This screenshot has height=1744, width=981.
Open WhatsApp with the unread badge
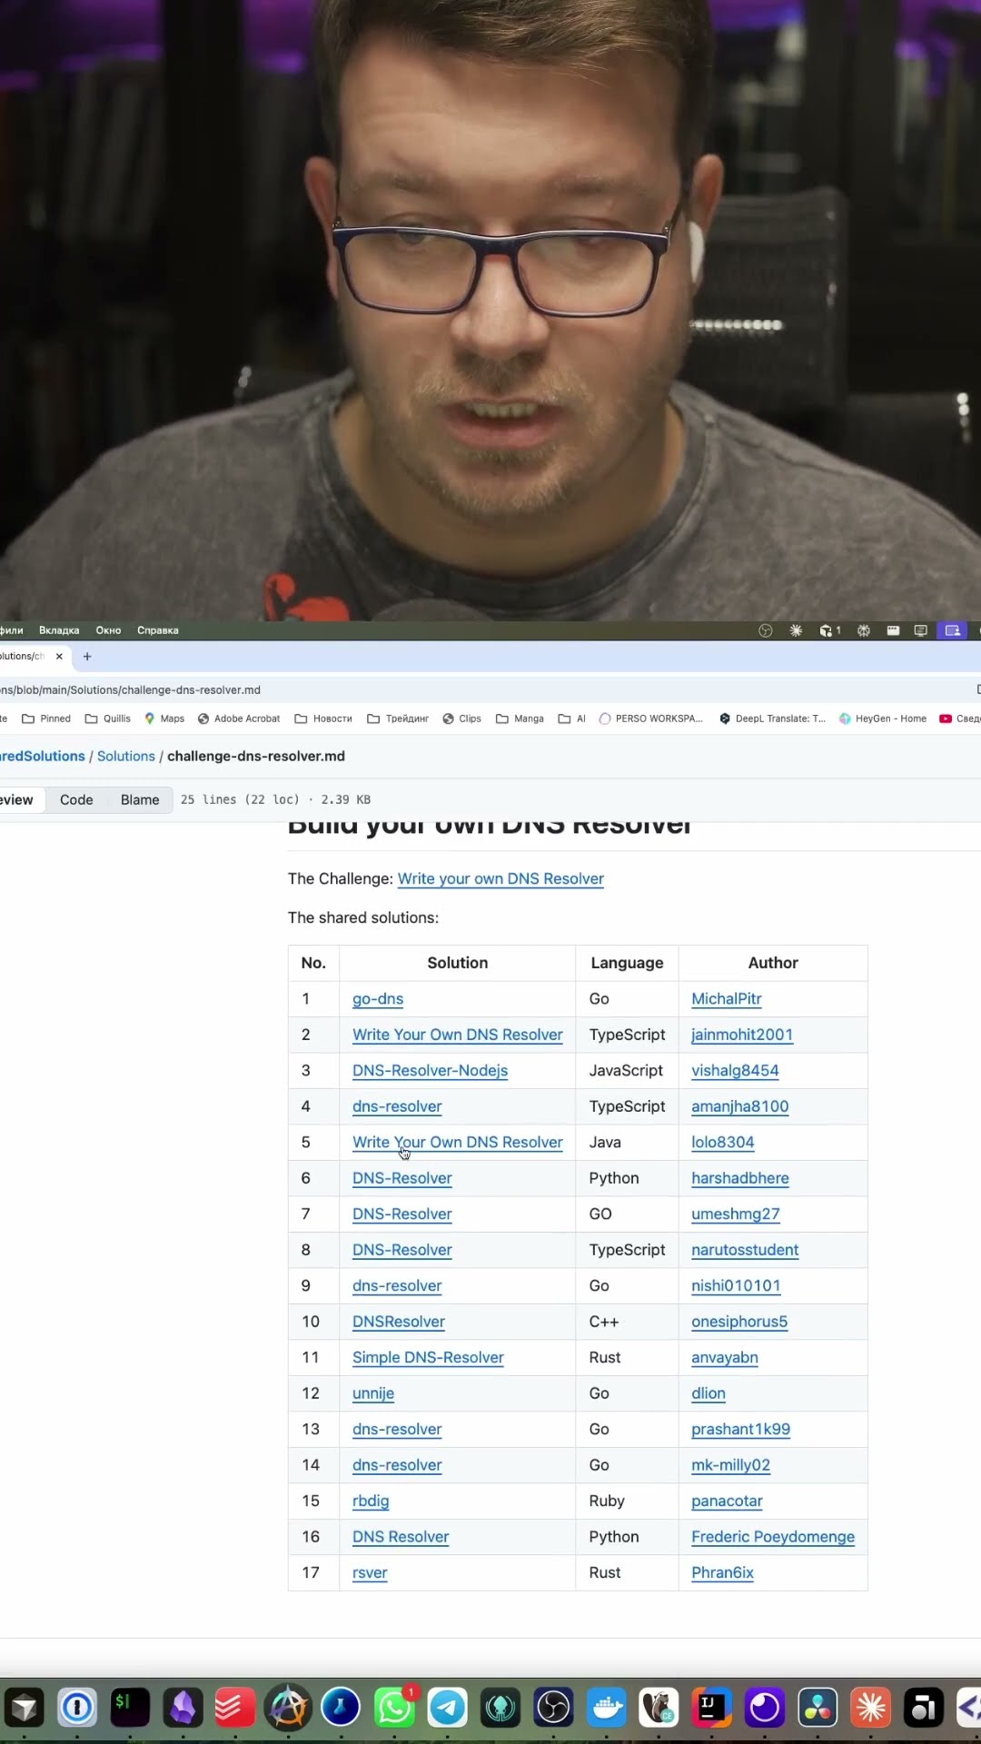click(x=394, y=1708)
